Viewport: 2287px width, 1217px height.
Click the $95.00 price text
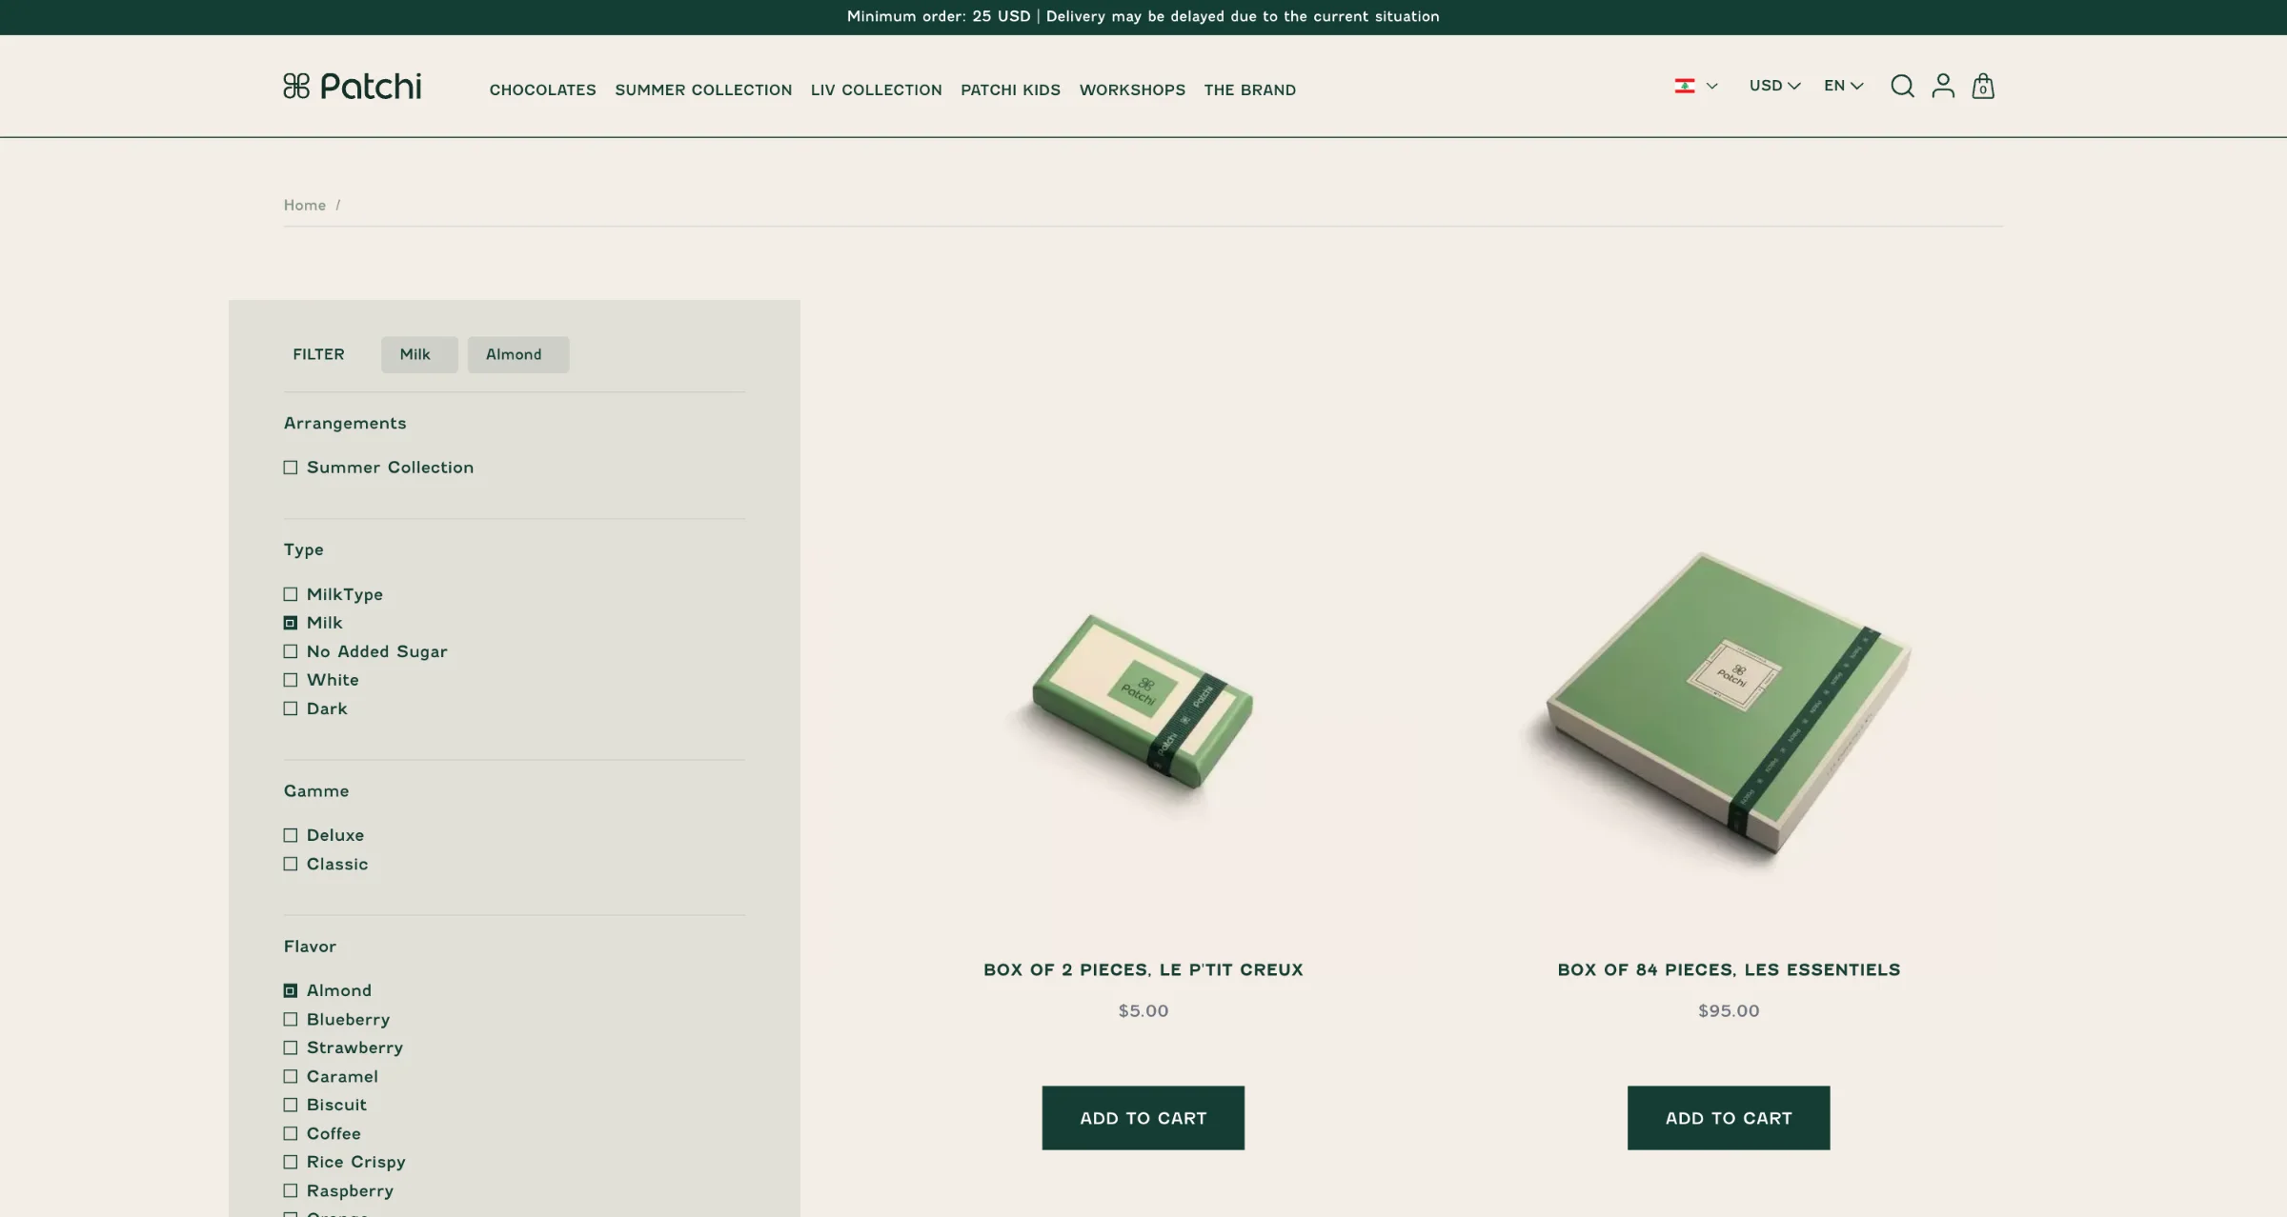tap(1729, 1010)
